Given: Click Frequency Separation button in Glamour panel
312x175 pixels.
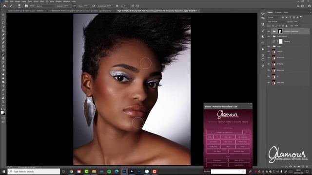Looking at the screenshot, I should 224,132.
